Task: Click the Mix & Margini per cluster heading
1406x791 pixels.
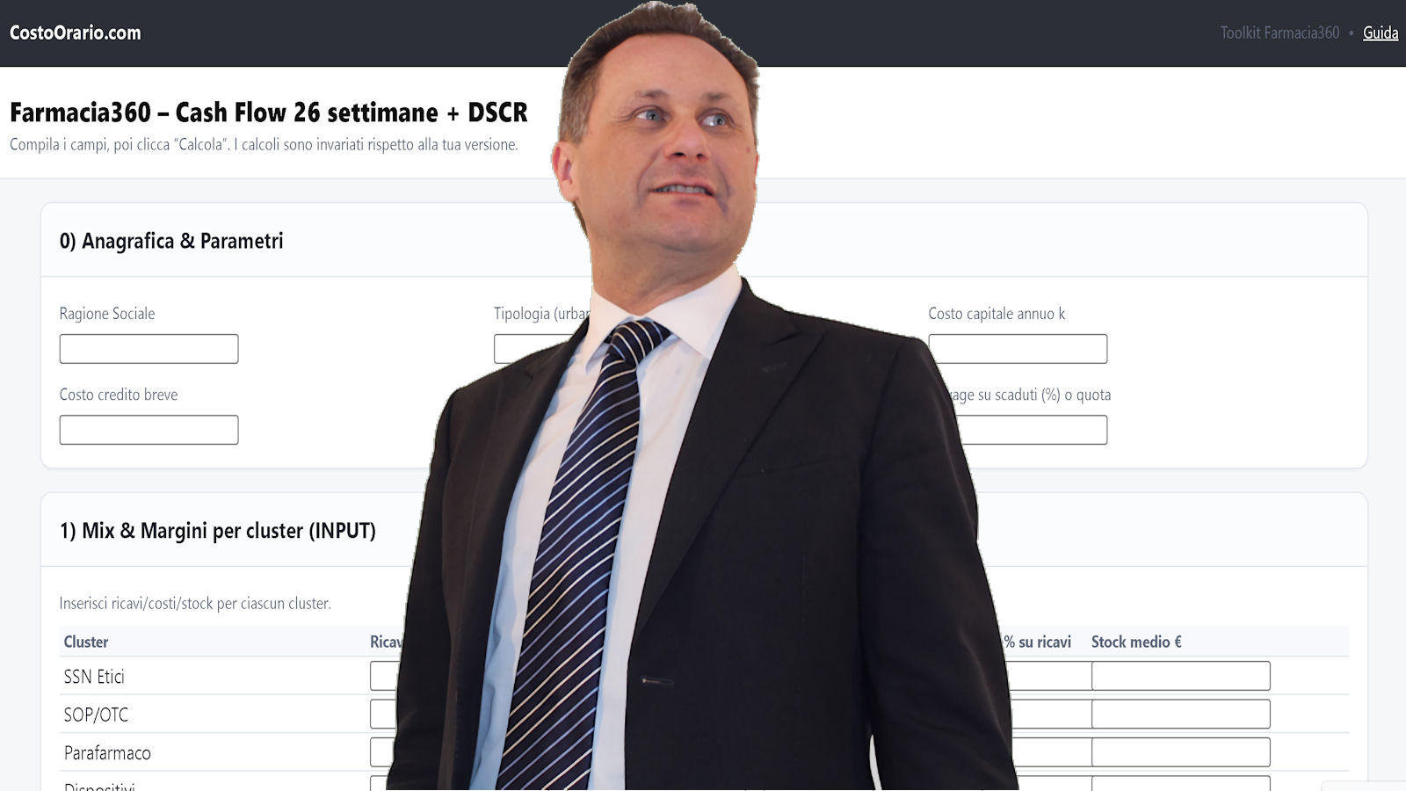Action: point(218,531)
